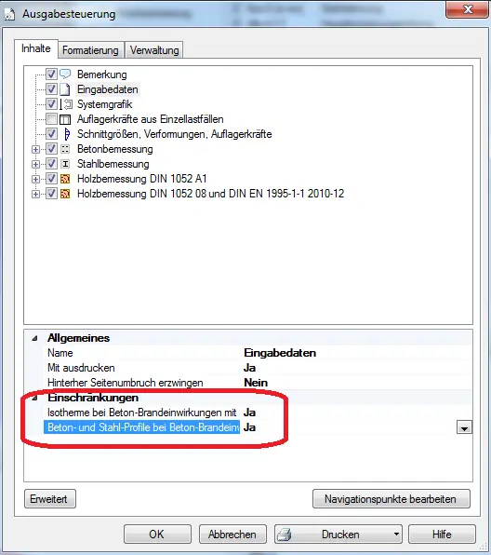Switch to the Verwaltung tab
This screenshot has height=555, width=491.
154,50
